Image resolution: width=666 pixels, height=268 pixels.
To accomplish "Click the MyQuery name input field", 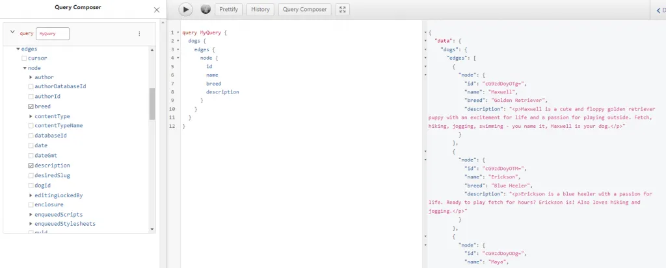I will tap(52, 33).
